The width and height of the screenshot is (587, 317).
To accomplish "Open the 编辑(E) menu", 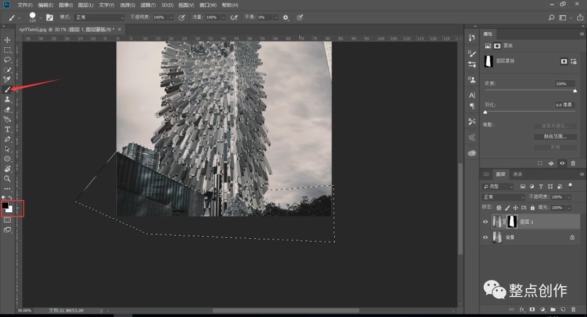I will coord(46,5).
